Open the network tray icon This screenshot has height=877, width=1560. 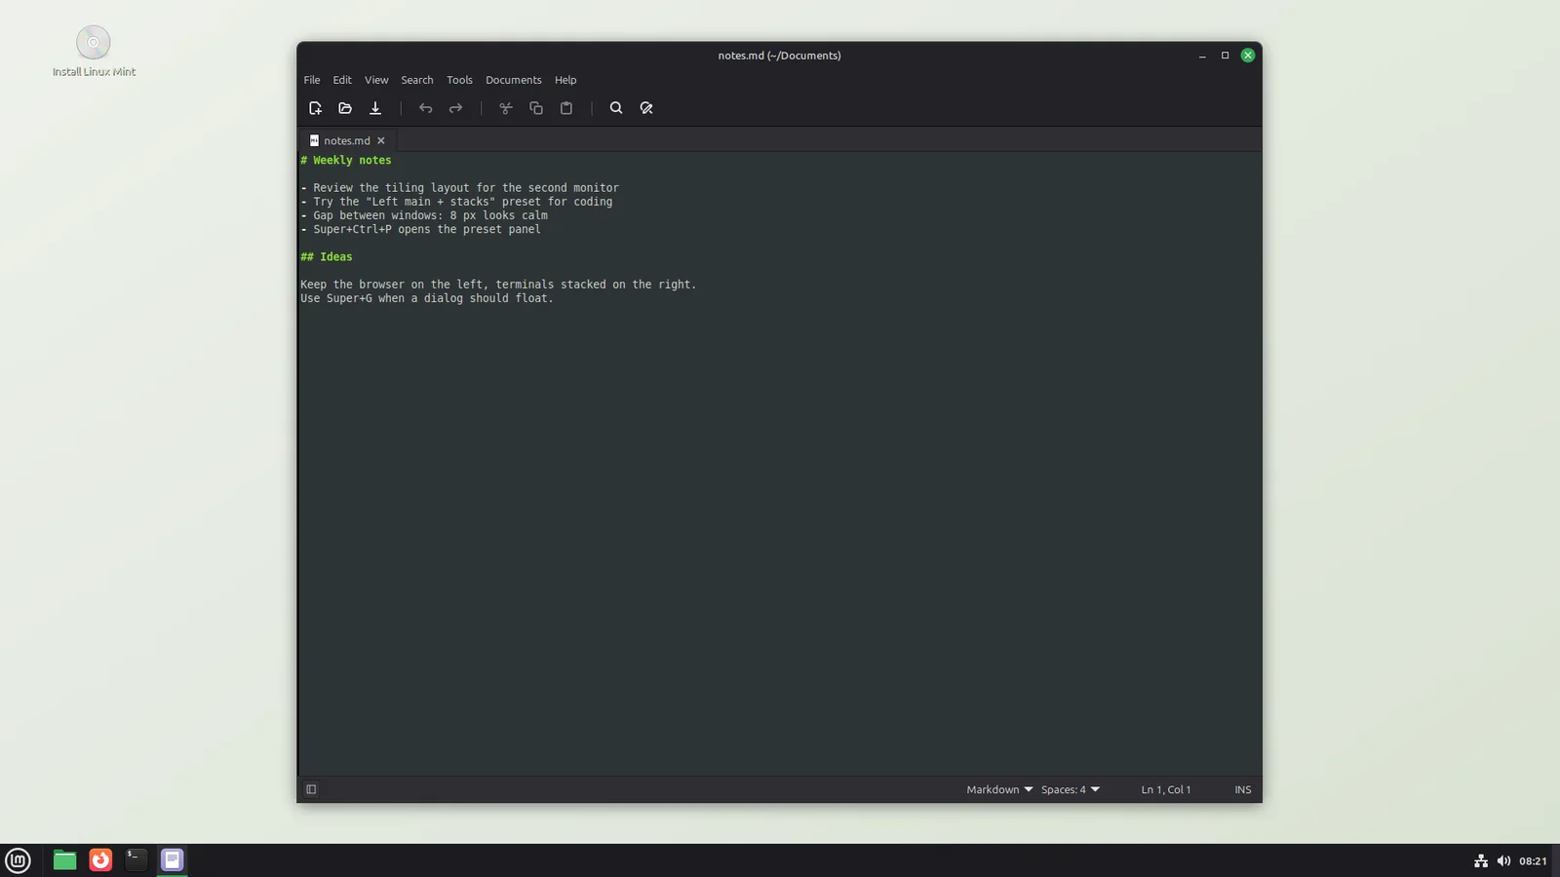click(x=1481, y=860)
